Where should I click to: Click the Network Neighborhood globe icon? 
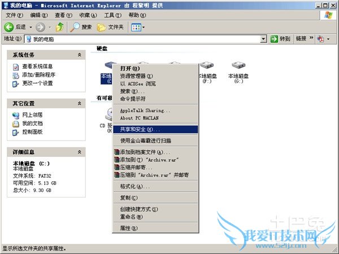point(16,116)
